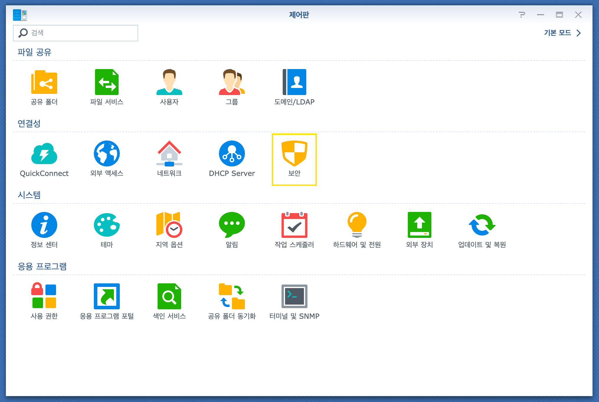Open the 그룹 group icon
The image size is (599, 402).
[x=232, y=83]
